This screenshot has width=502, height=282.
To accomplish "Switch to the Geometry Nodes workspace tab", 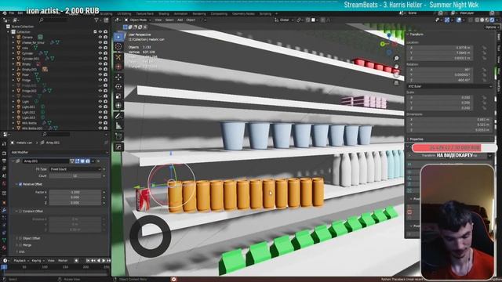I will pyautogui.click(x=243, y=14).
